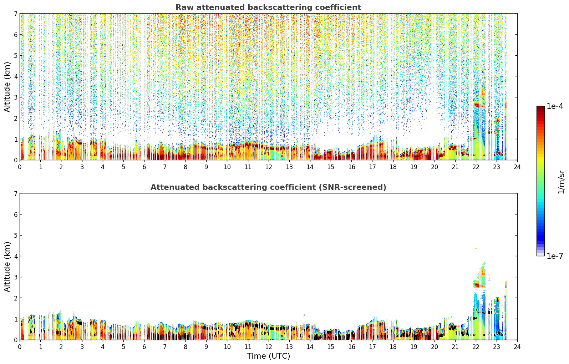Click the '1e-7' colorbar minimum label

555,256
